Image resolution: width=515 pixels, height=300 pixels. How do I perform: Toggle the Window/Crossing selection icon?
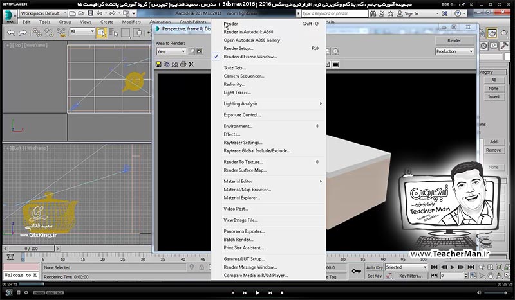click(138, 33)
